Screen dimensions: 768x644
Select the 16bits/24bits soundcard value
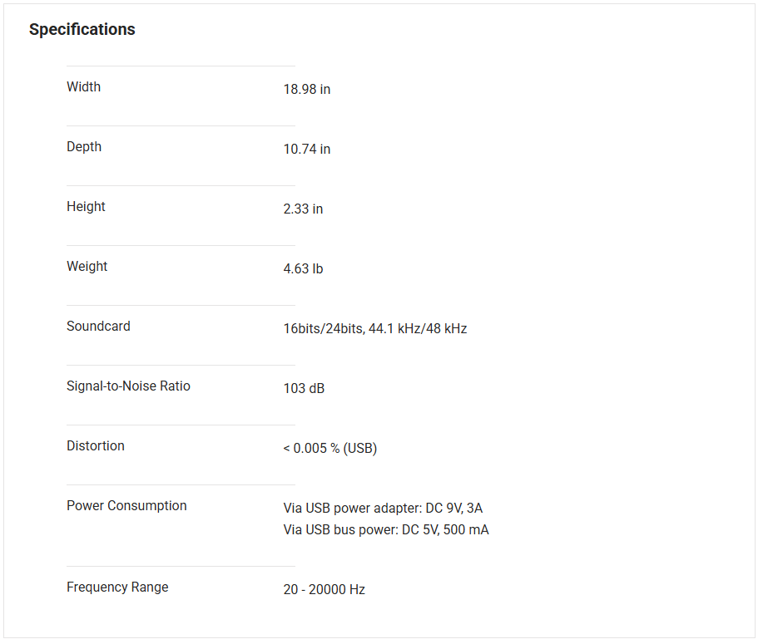point(374,329)
